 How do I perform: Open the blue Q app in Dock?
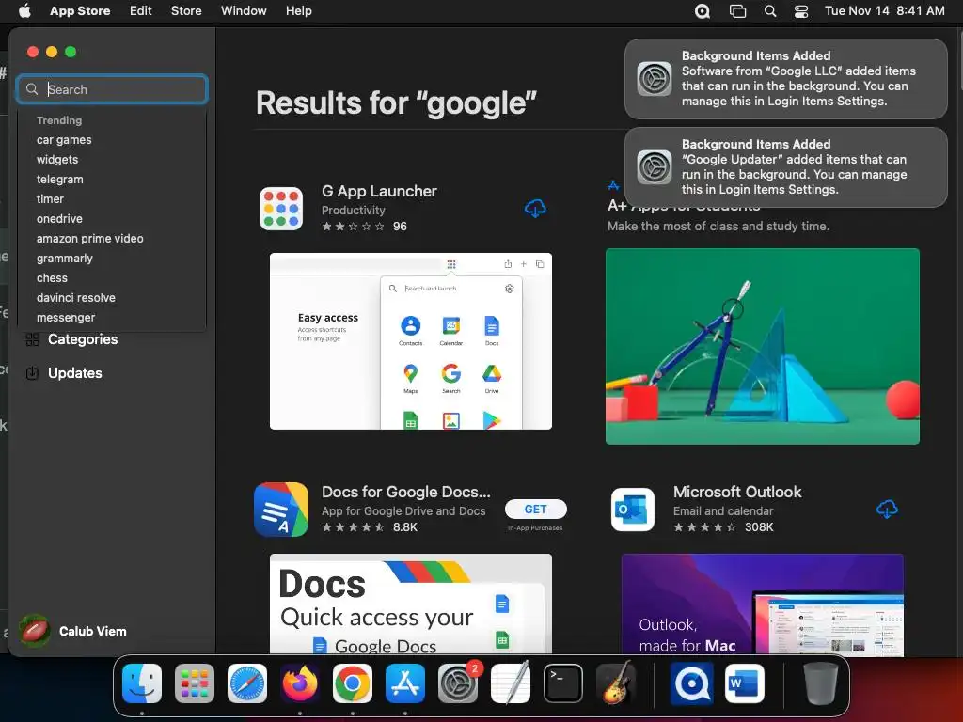[691, 683]
